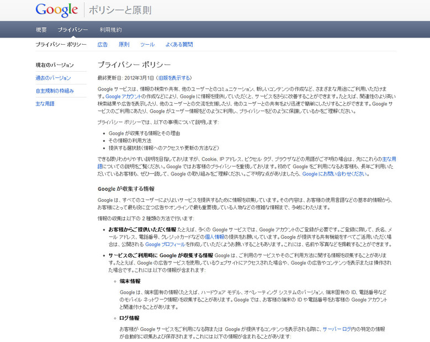
Task: Click the bold text お客様からご提供いただく情報
Action: [142, 229]
